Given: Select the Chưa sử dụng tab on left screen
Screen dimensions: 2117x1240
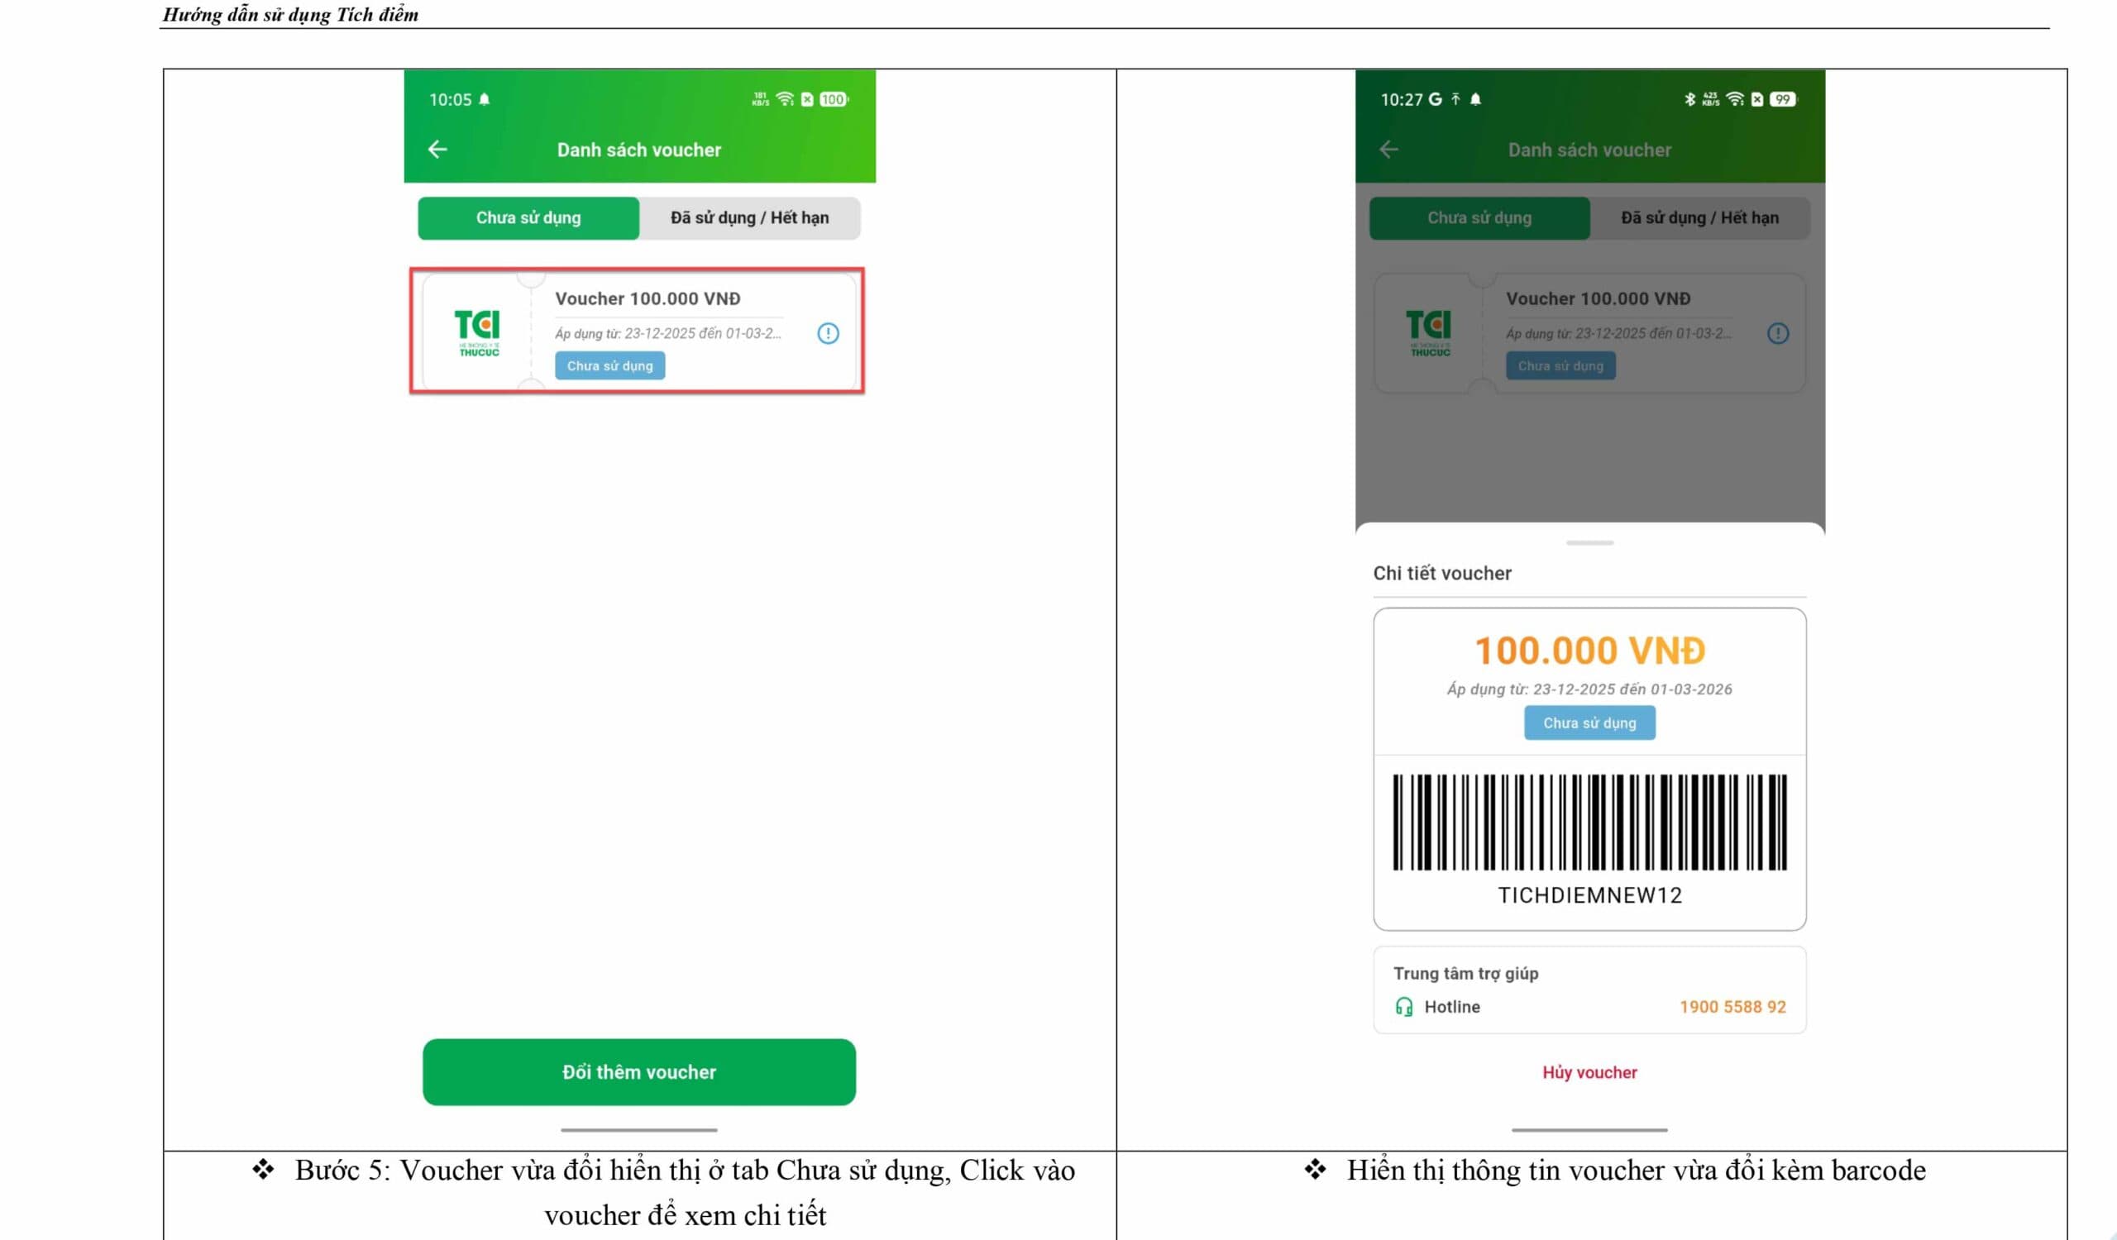Looking at the screenshot, I should click(528, 217).
